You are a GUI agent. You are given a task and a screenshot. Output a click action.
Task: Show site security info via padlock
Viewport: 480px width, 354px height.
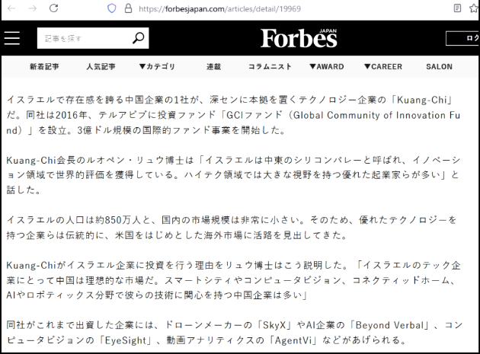[128, 10]
